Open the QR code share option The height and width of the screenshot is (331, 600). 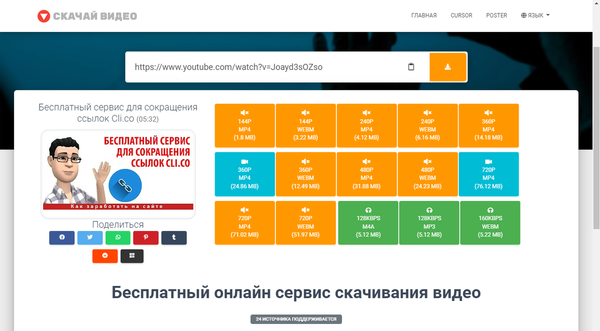(132, 255)
